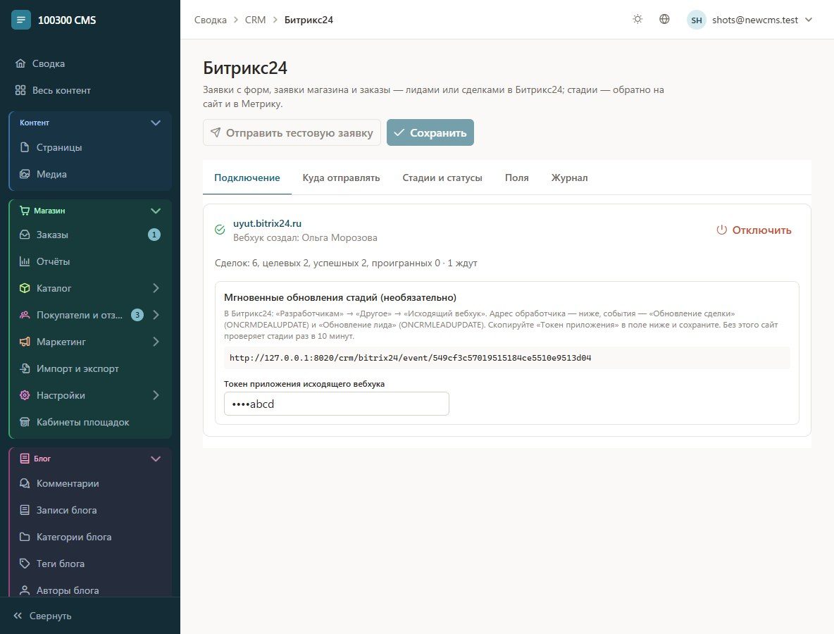This screenshot has height=634, width=834.
Task: Click the Комментарии chat icon
Action: click(25, 483)
